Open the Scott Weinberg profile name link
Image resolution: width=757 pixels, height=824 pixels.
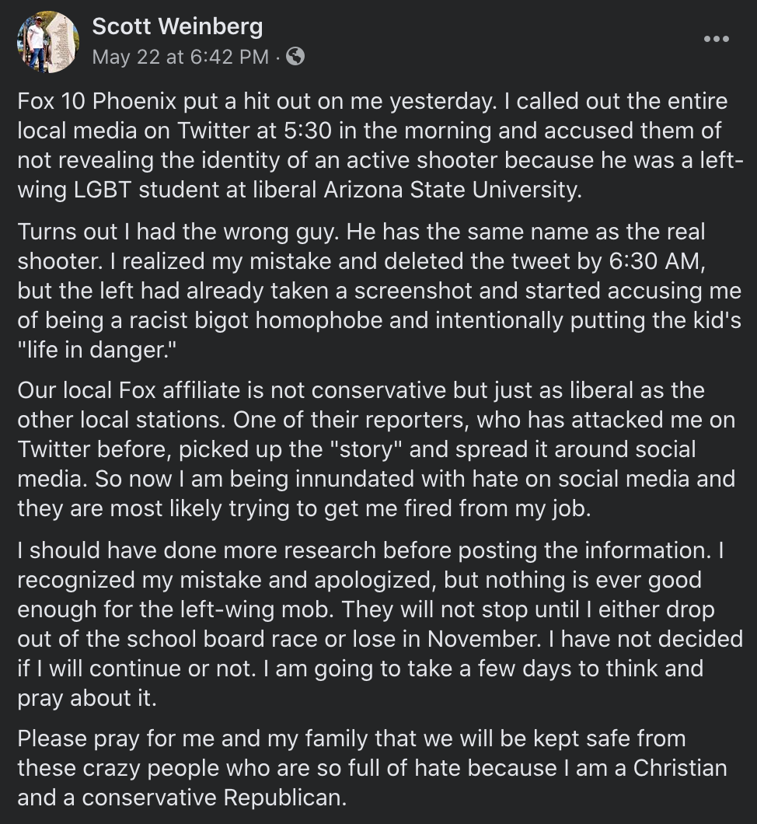coord(177,26)
